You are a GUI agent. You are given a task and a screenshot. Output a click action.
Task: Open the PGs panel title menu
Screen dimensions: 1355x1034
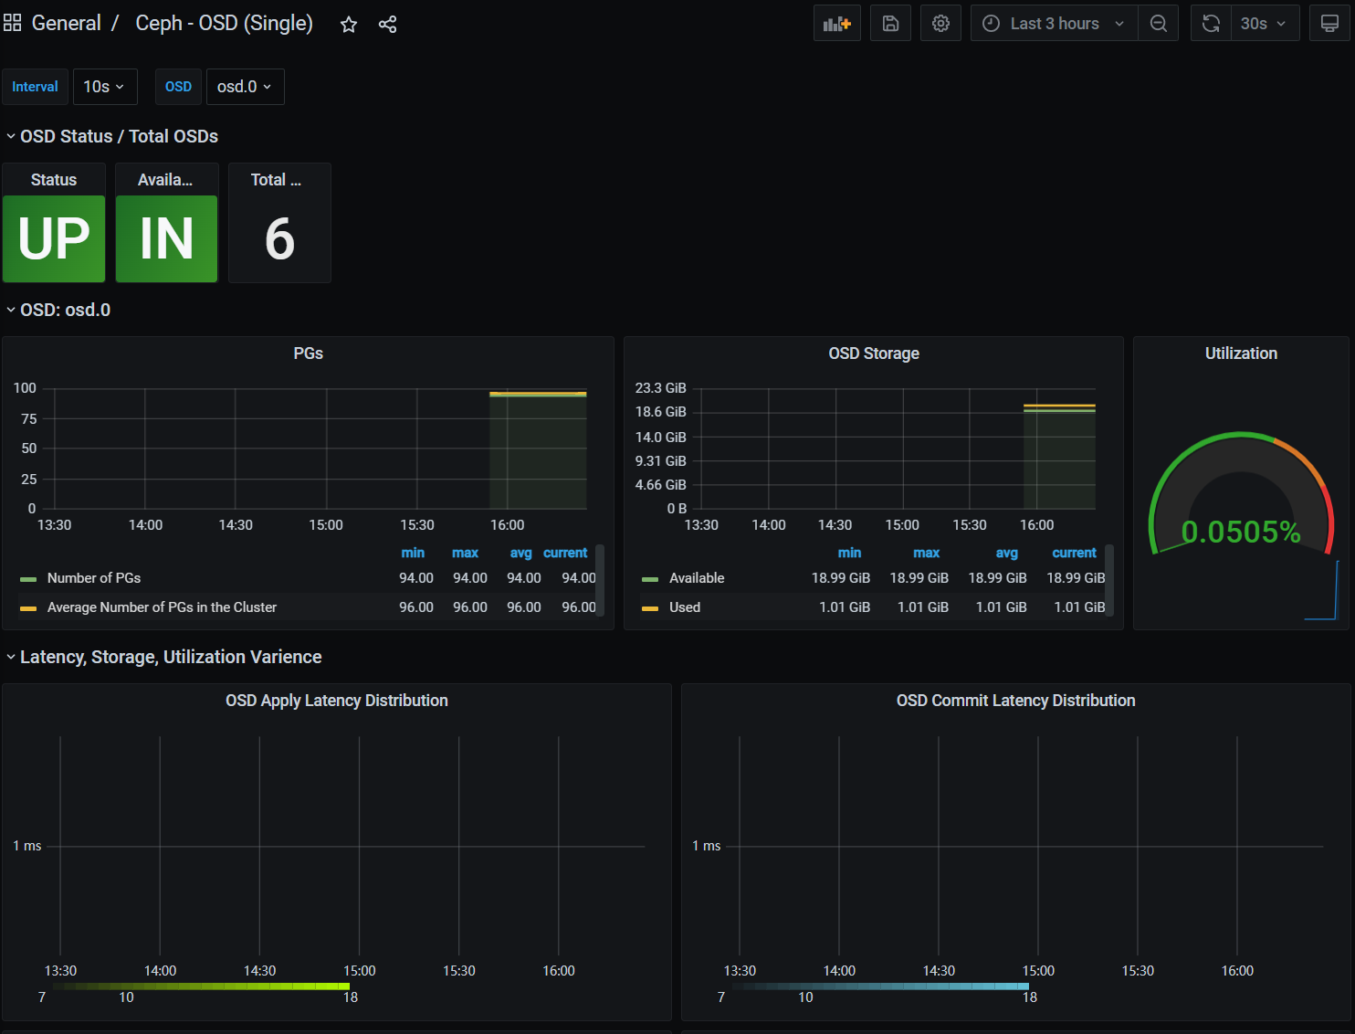tap(309, 353)
